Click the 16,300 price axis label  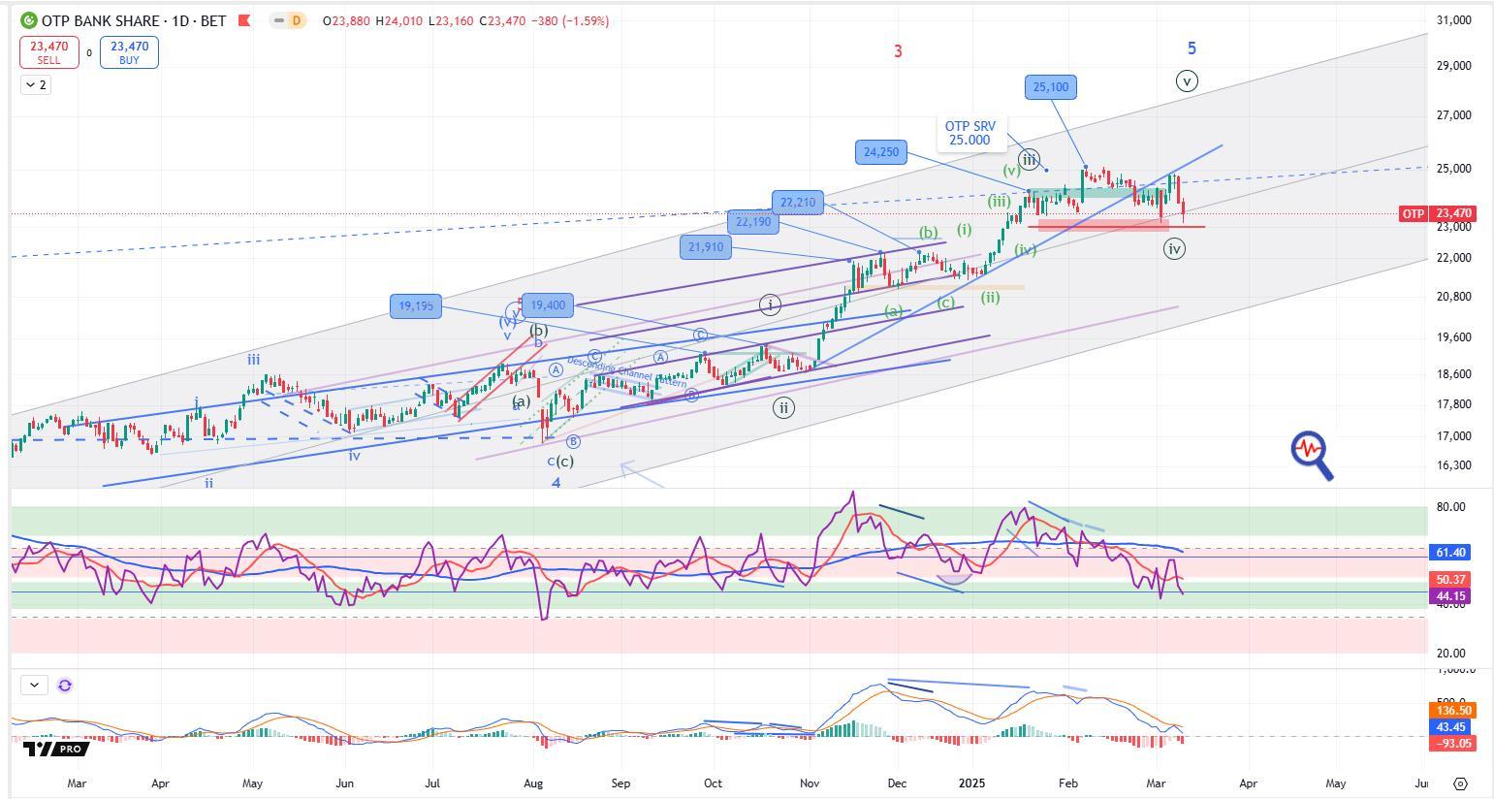[1452, 465]
